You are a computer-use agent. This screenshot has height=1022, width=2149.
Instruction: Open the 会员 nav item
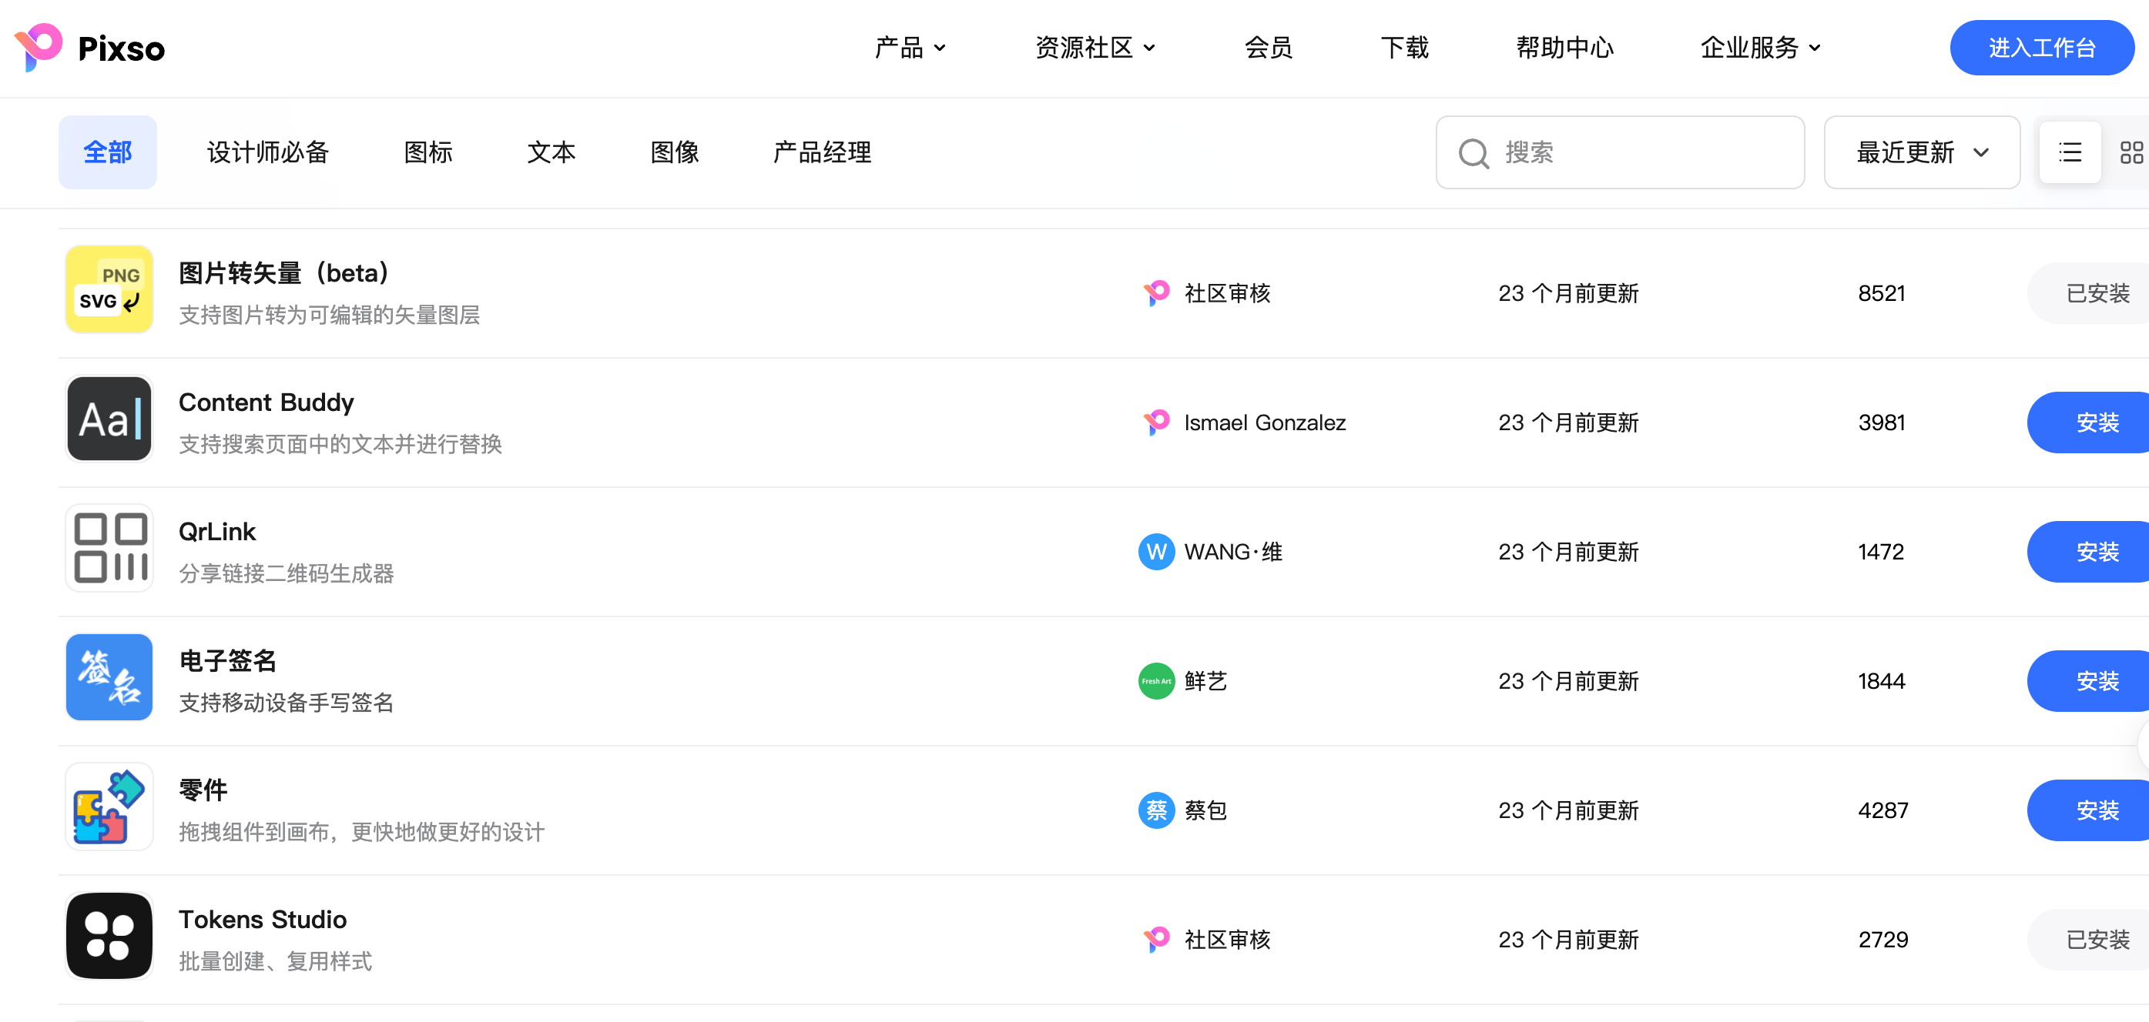(1268, 48)
